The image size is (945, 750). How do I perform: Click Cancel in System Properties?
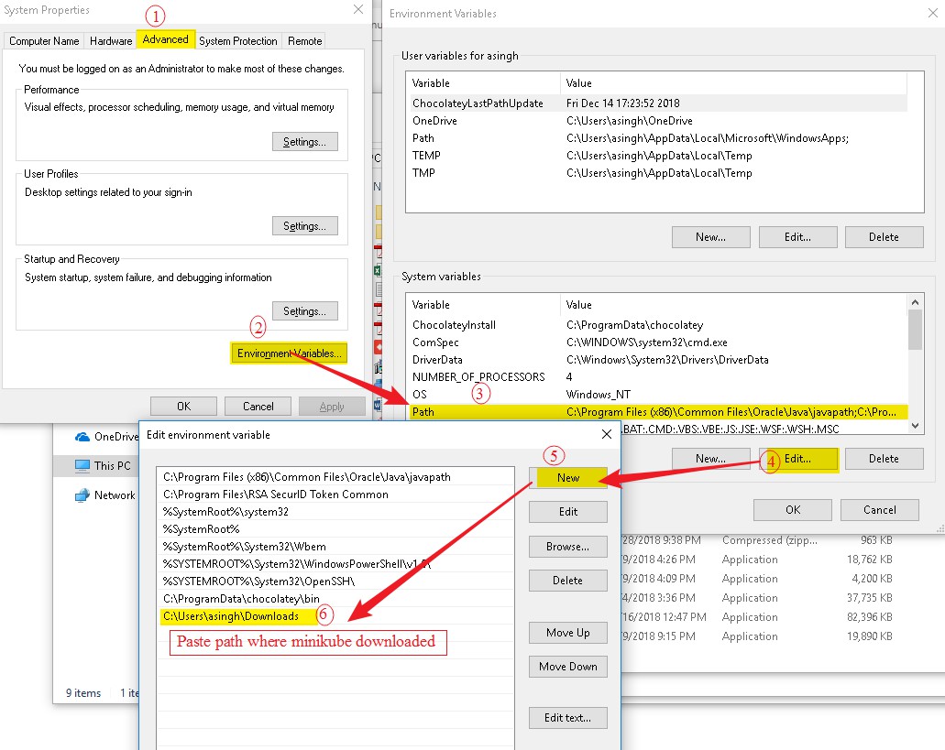tap(258, 407)
